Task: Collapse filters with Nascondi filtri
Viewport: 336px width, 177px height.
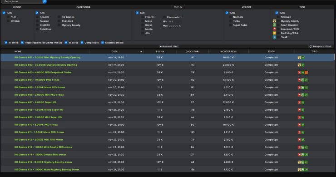Action: (169, 46)
